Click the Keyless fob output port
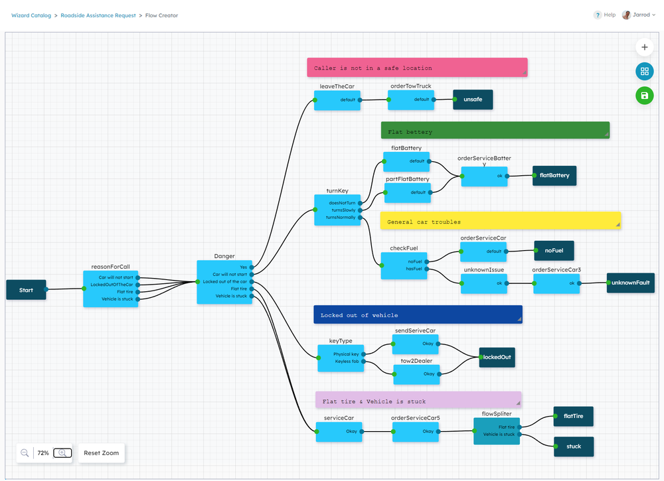 click(x=363, y=362)
